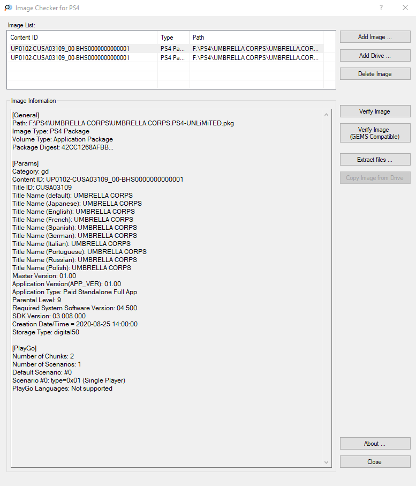This screenshot has width=416, height=486.
Task: Click the Add Image ... button
Action: point(375,37)
